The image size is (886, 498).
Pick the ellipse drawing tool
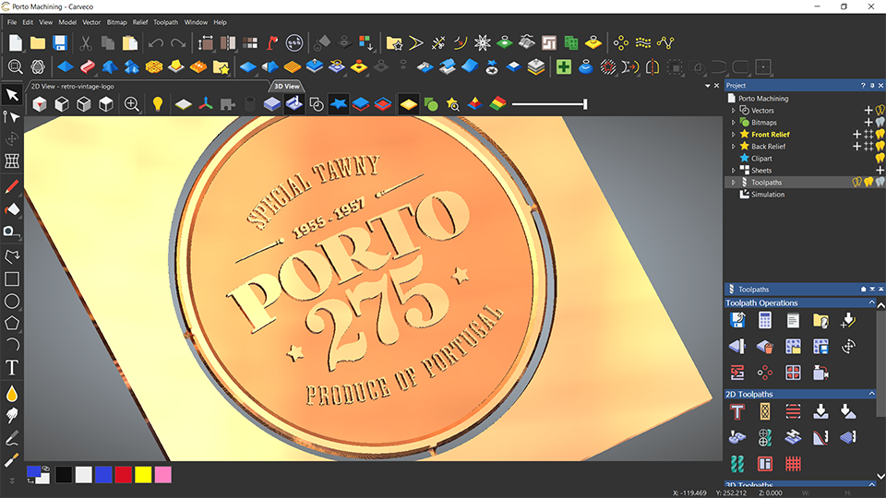click(12, 301)
